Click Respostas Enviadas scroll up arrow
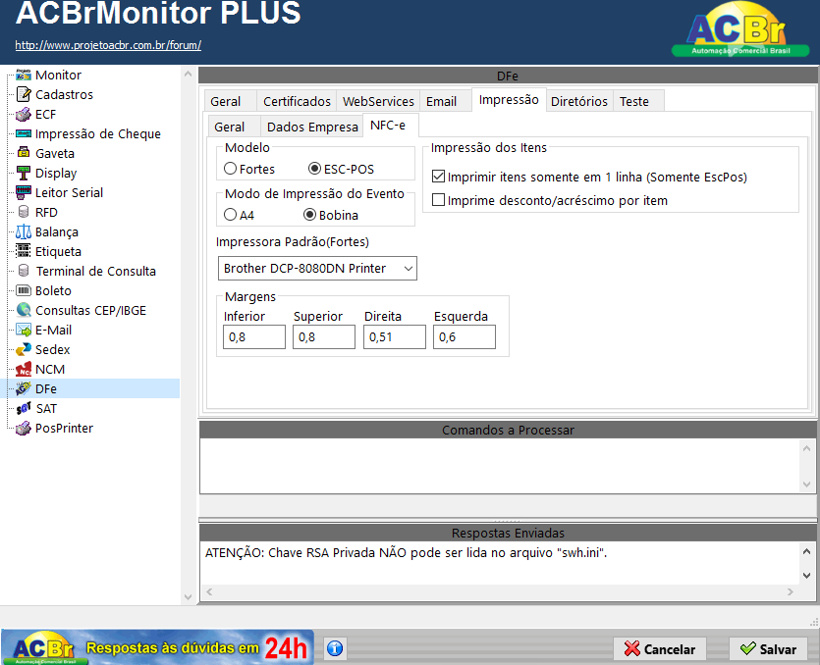Screen dimensions: 820x665 [806, 551]
